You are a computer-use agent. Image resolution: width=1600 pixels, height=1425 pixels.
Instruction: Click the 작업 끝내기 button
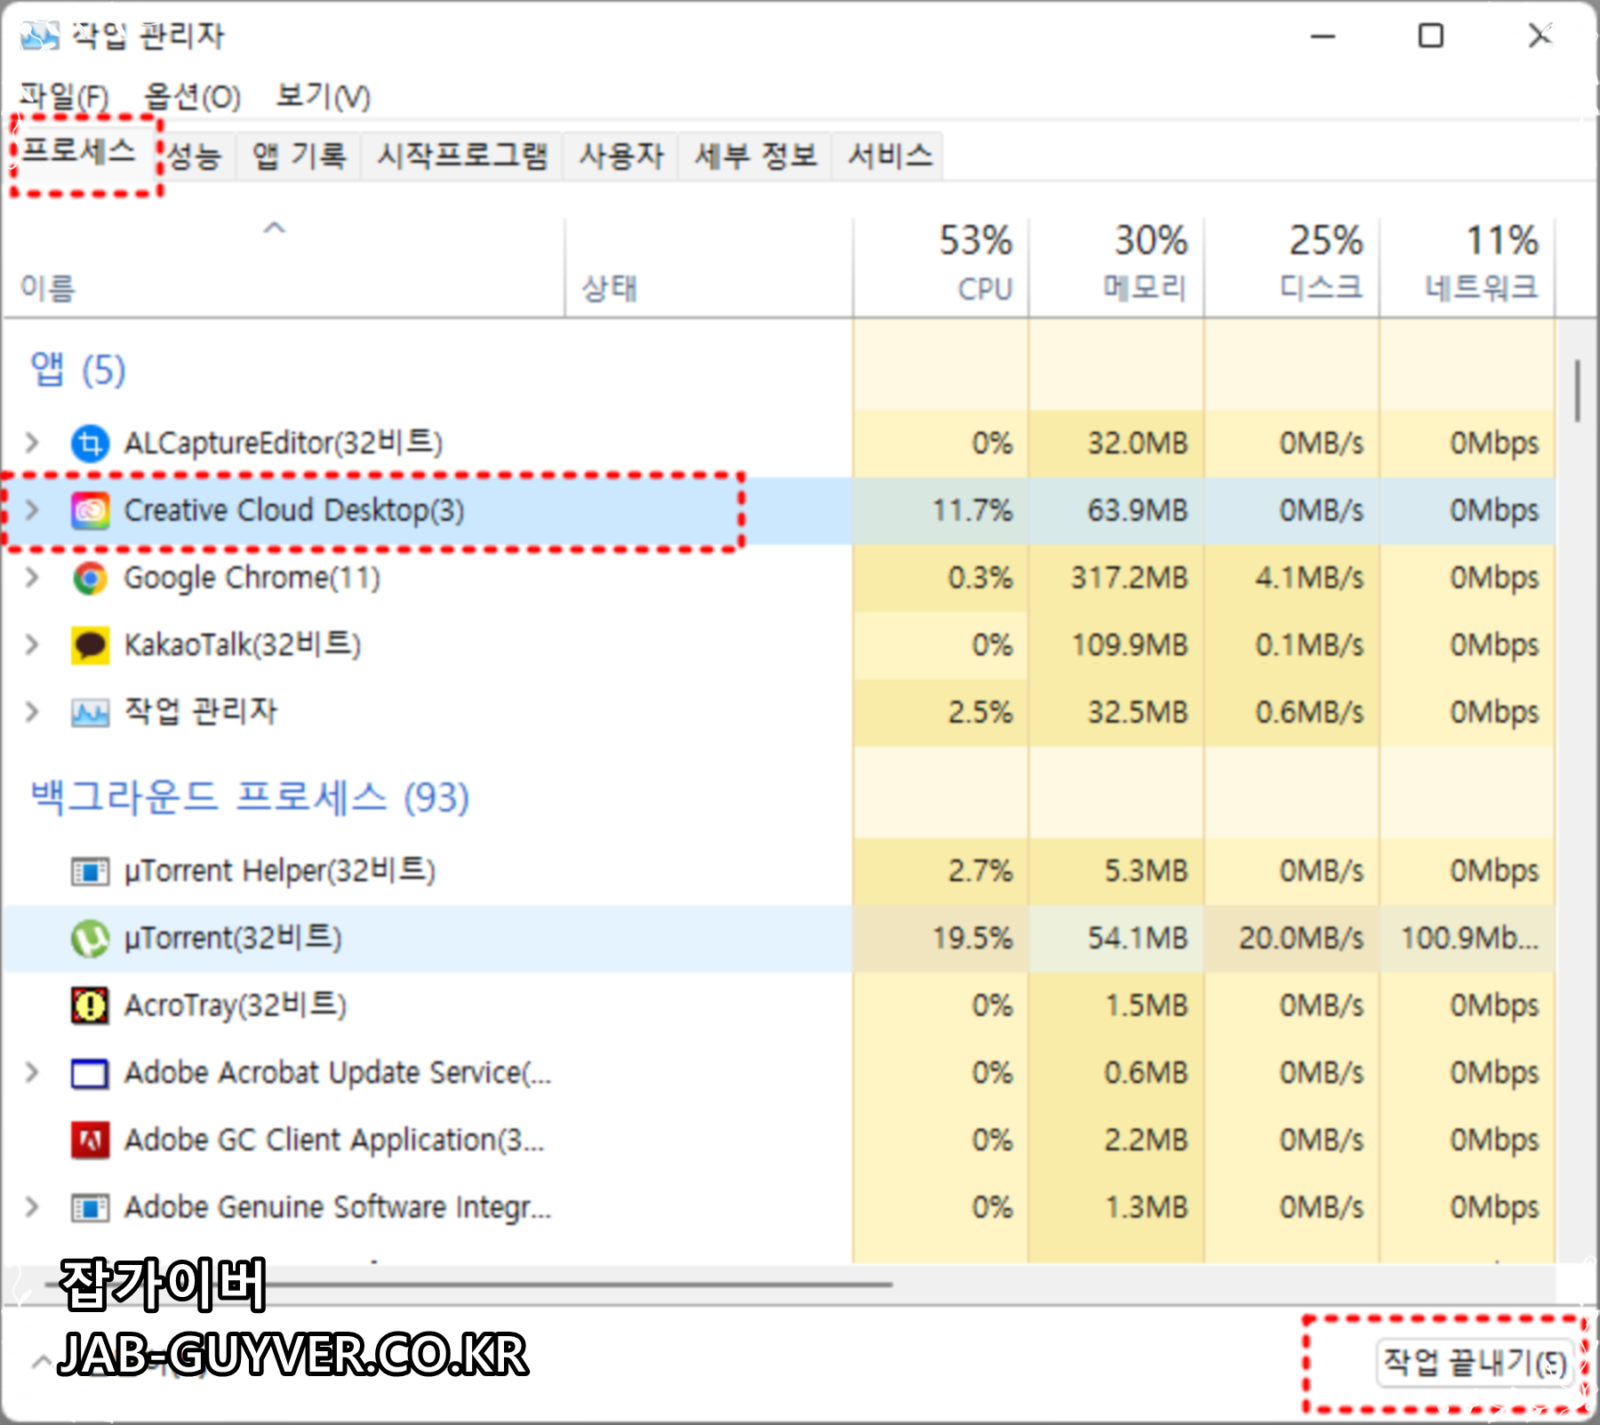[x=1476, y=1363]
